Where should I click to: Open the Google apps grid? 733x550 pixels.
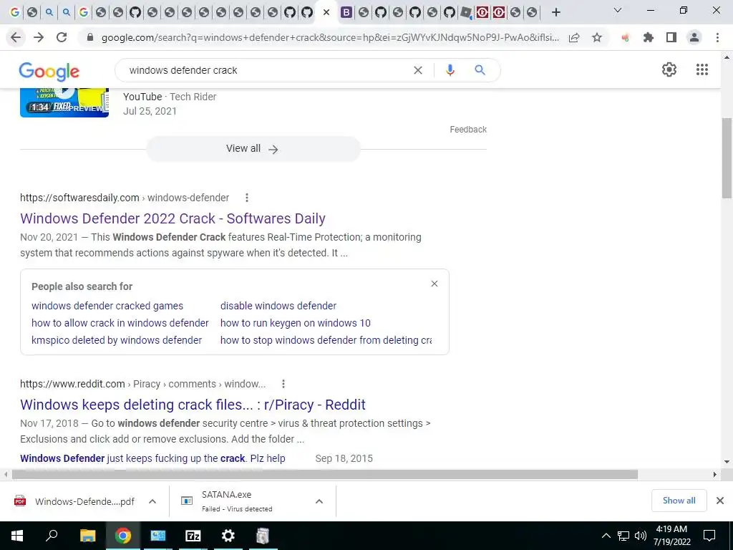click(702, 69)
